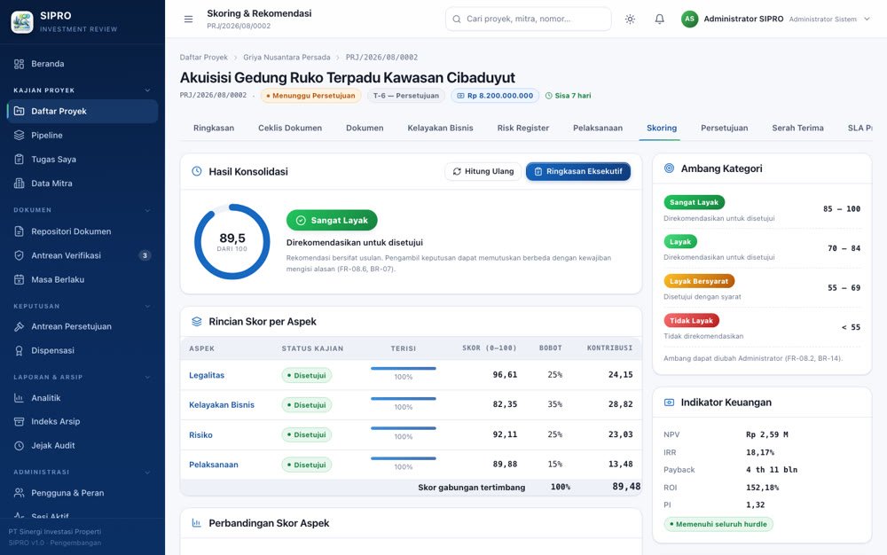Image resolution: width=887 pixels, height=555 pixels.
Task: Focus the project search field
Action: [x=529, y=20]
